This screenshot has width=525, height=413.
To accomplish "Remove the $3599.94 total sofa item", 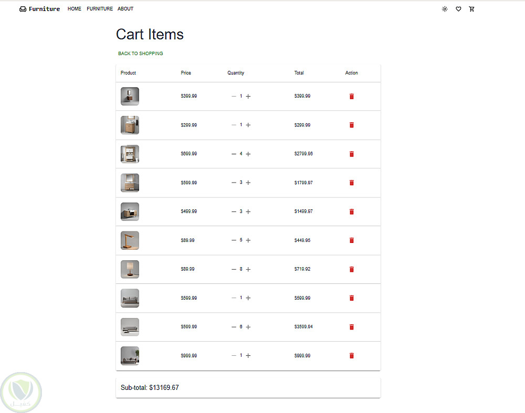I will pyautogui.click(x=352, y=327).
